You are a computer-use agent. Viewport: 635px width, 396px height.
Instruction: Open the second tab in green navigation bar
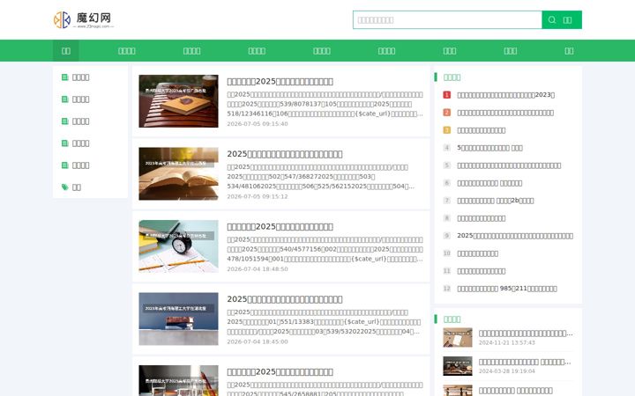coord(127,51)
